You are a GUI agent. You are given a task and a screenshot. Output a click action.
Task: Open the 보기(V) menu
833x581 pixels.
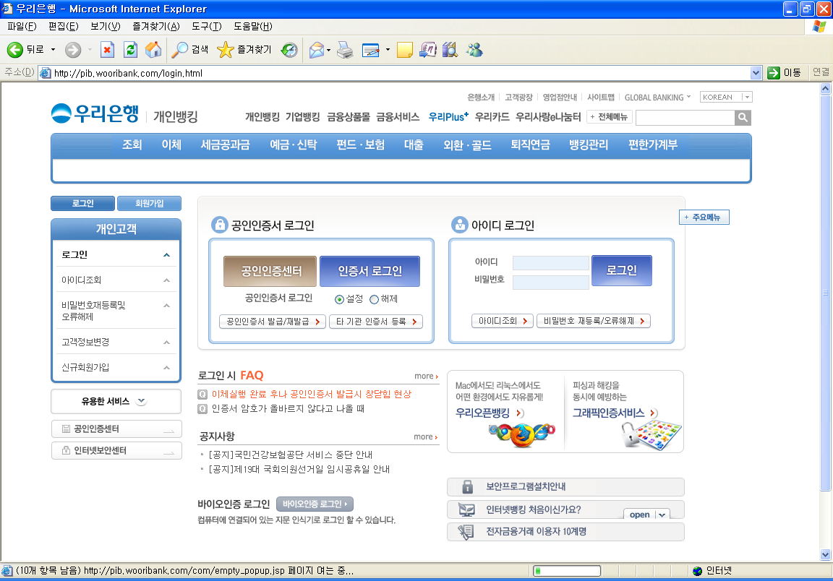[x=105, y=26]
